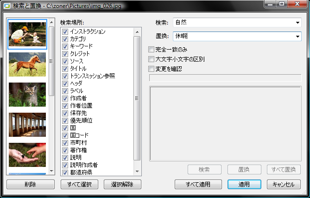
Task: Uncheck the タイトル checkbox
Action: click(x=65, y=69)
